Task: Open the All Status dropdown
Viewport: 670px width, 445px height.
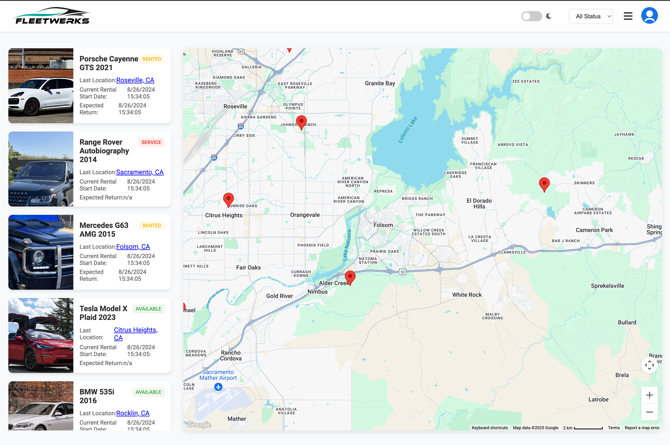Action: [x=591, y=16]
